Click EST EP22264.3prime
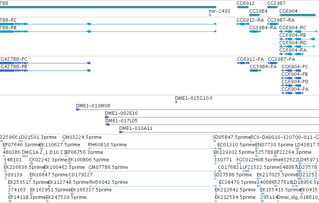Viewport: 319px width, 203px height. coord(292,152)
